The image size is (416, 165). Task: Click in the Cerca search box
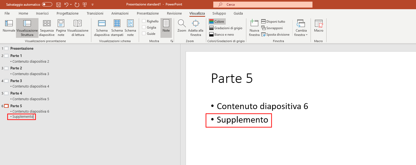tap(263, 5)
